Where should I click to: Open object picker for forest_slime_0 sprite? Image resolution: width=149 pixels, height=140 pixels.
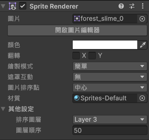(x=142, y=19)
